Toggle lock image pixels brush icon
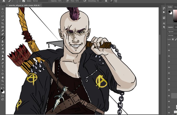 176,39
